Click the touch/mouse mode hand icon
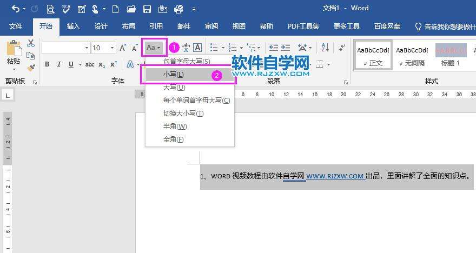This screenshot has height=253, width=476. coord(95,9)
